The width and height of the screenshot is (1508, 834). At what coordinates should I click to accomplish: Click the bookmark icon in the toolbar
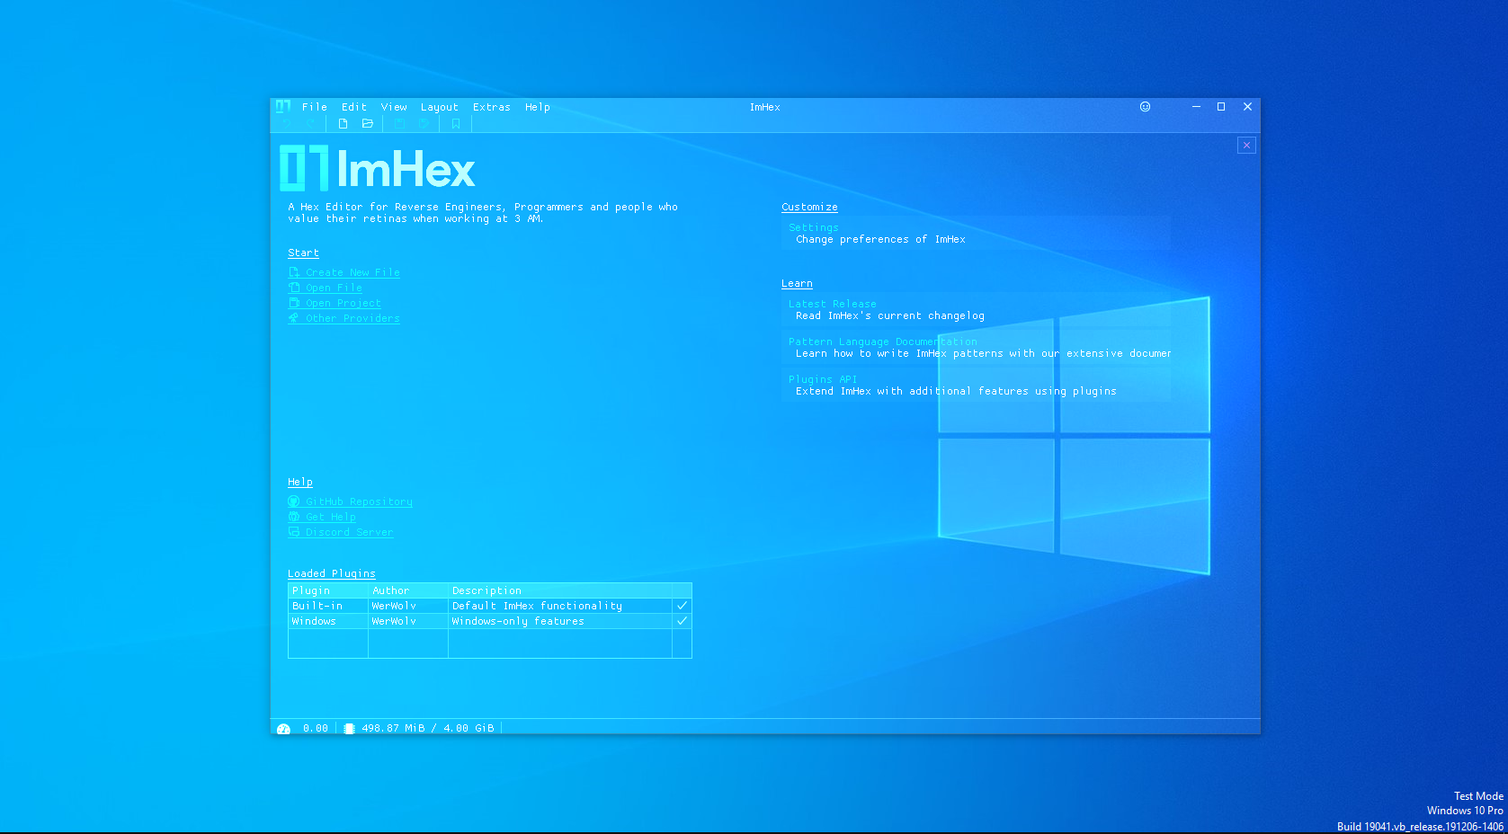pos(456,124)
